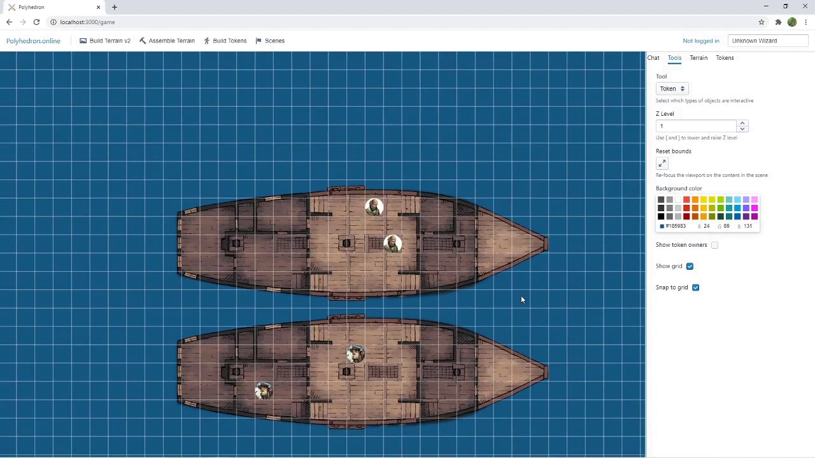Open the browser extensions puzzle icon

[x=778, y=22]
